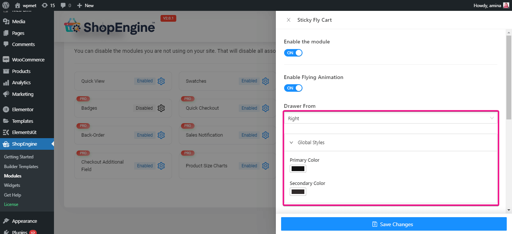Open settings gear for Sales Notification module
The height and width of the screenshot is (234, 512).
[266, 135]
